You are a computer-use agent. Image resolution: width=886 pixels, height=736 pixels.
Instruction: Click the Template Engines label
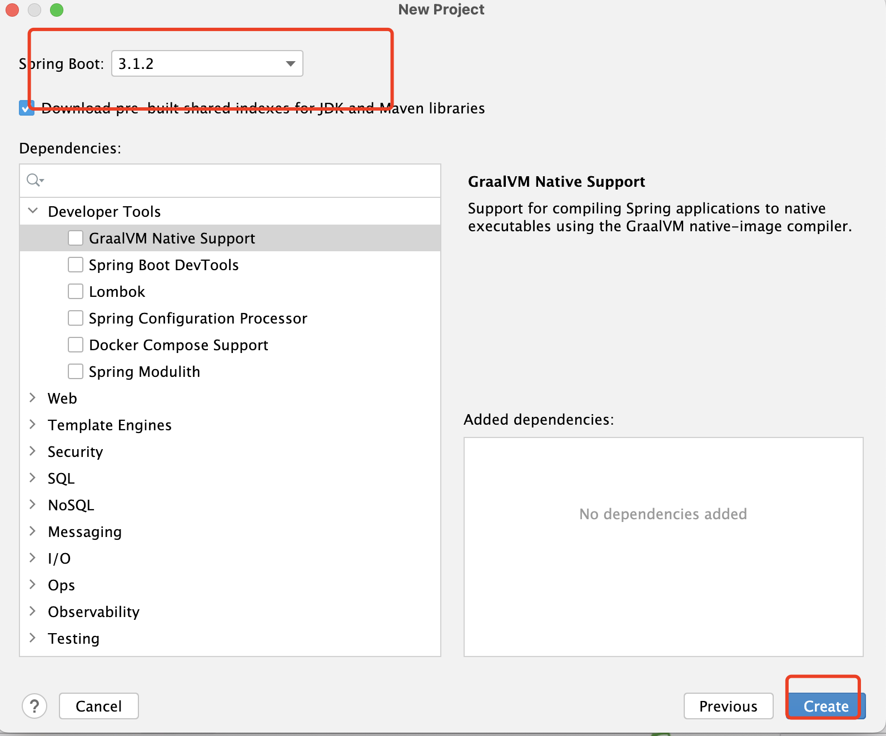click(x=109, y=425)
